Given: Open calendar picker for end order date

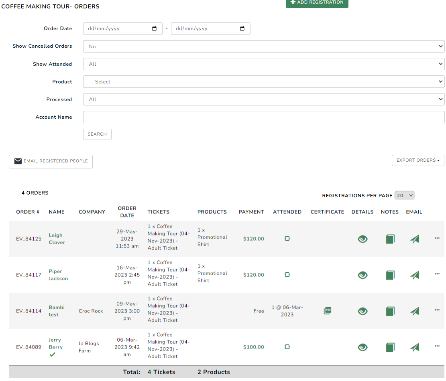Looking at the screenshot, I should point(242,29).
